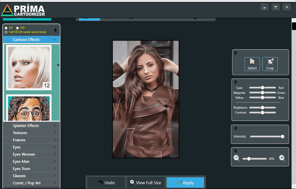Click the Apply button
The width and height of the screenshot is (296, 189).
coord(185,183)
